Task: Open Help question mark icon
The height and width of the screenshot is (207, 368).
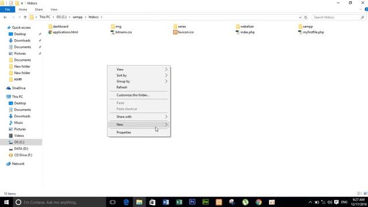Action: (x=366, y=9)
